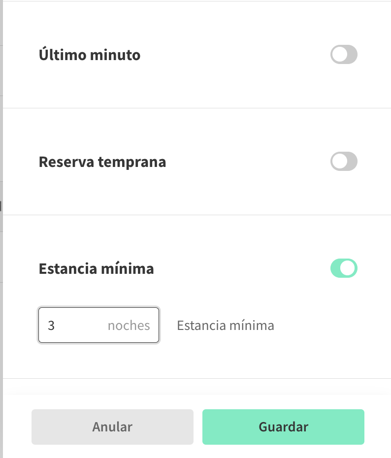Click the Guardar text label
The image size is (391, 458).
tap(283, 427)
